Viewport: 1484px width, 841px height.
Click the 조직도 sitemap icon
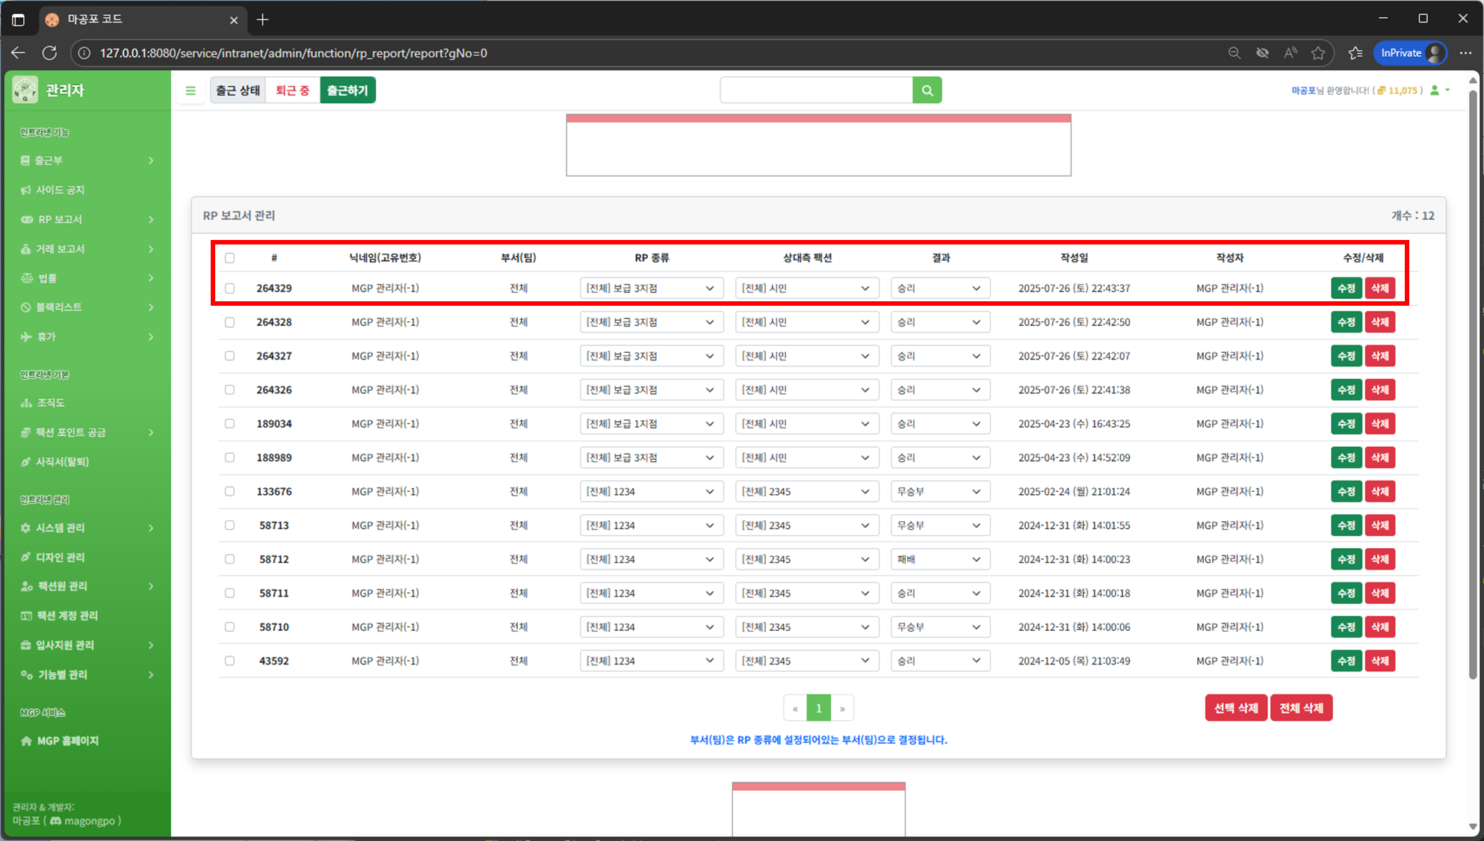[x=27, y=403]
